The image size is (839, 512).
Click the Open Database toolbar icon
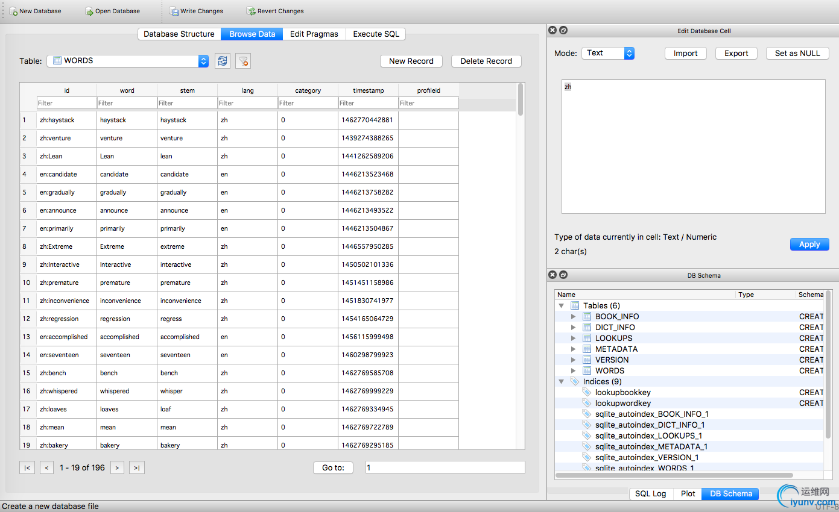pyautogui.click(x=89, y=11)
